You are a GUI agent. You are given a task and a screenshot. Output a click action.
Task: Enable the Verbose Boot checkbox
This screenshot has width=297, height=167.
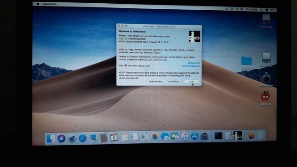pyautogui.click(x=147, y=82)
